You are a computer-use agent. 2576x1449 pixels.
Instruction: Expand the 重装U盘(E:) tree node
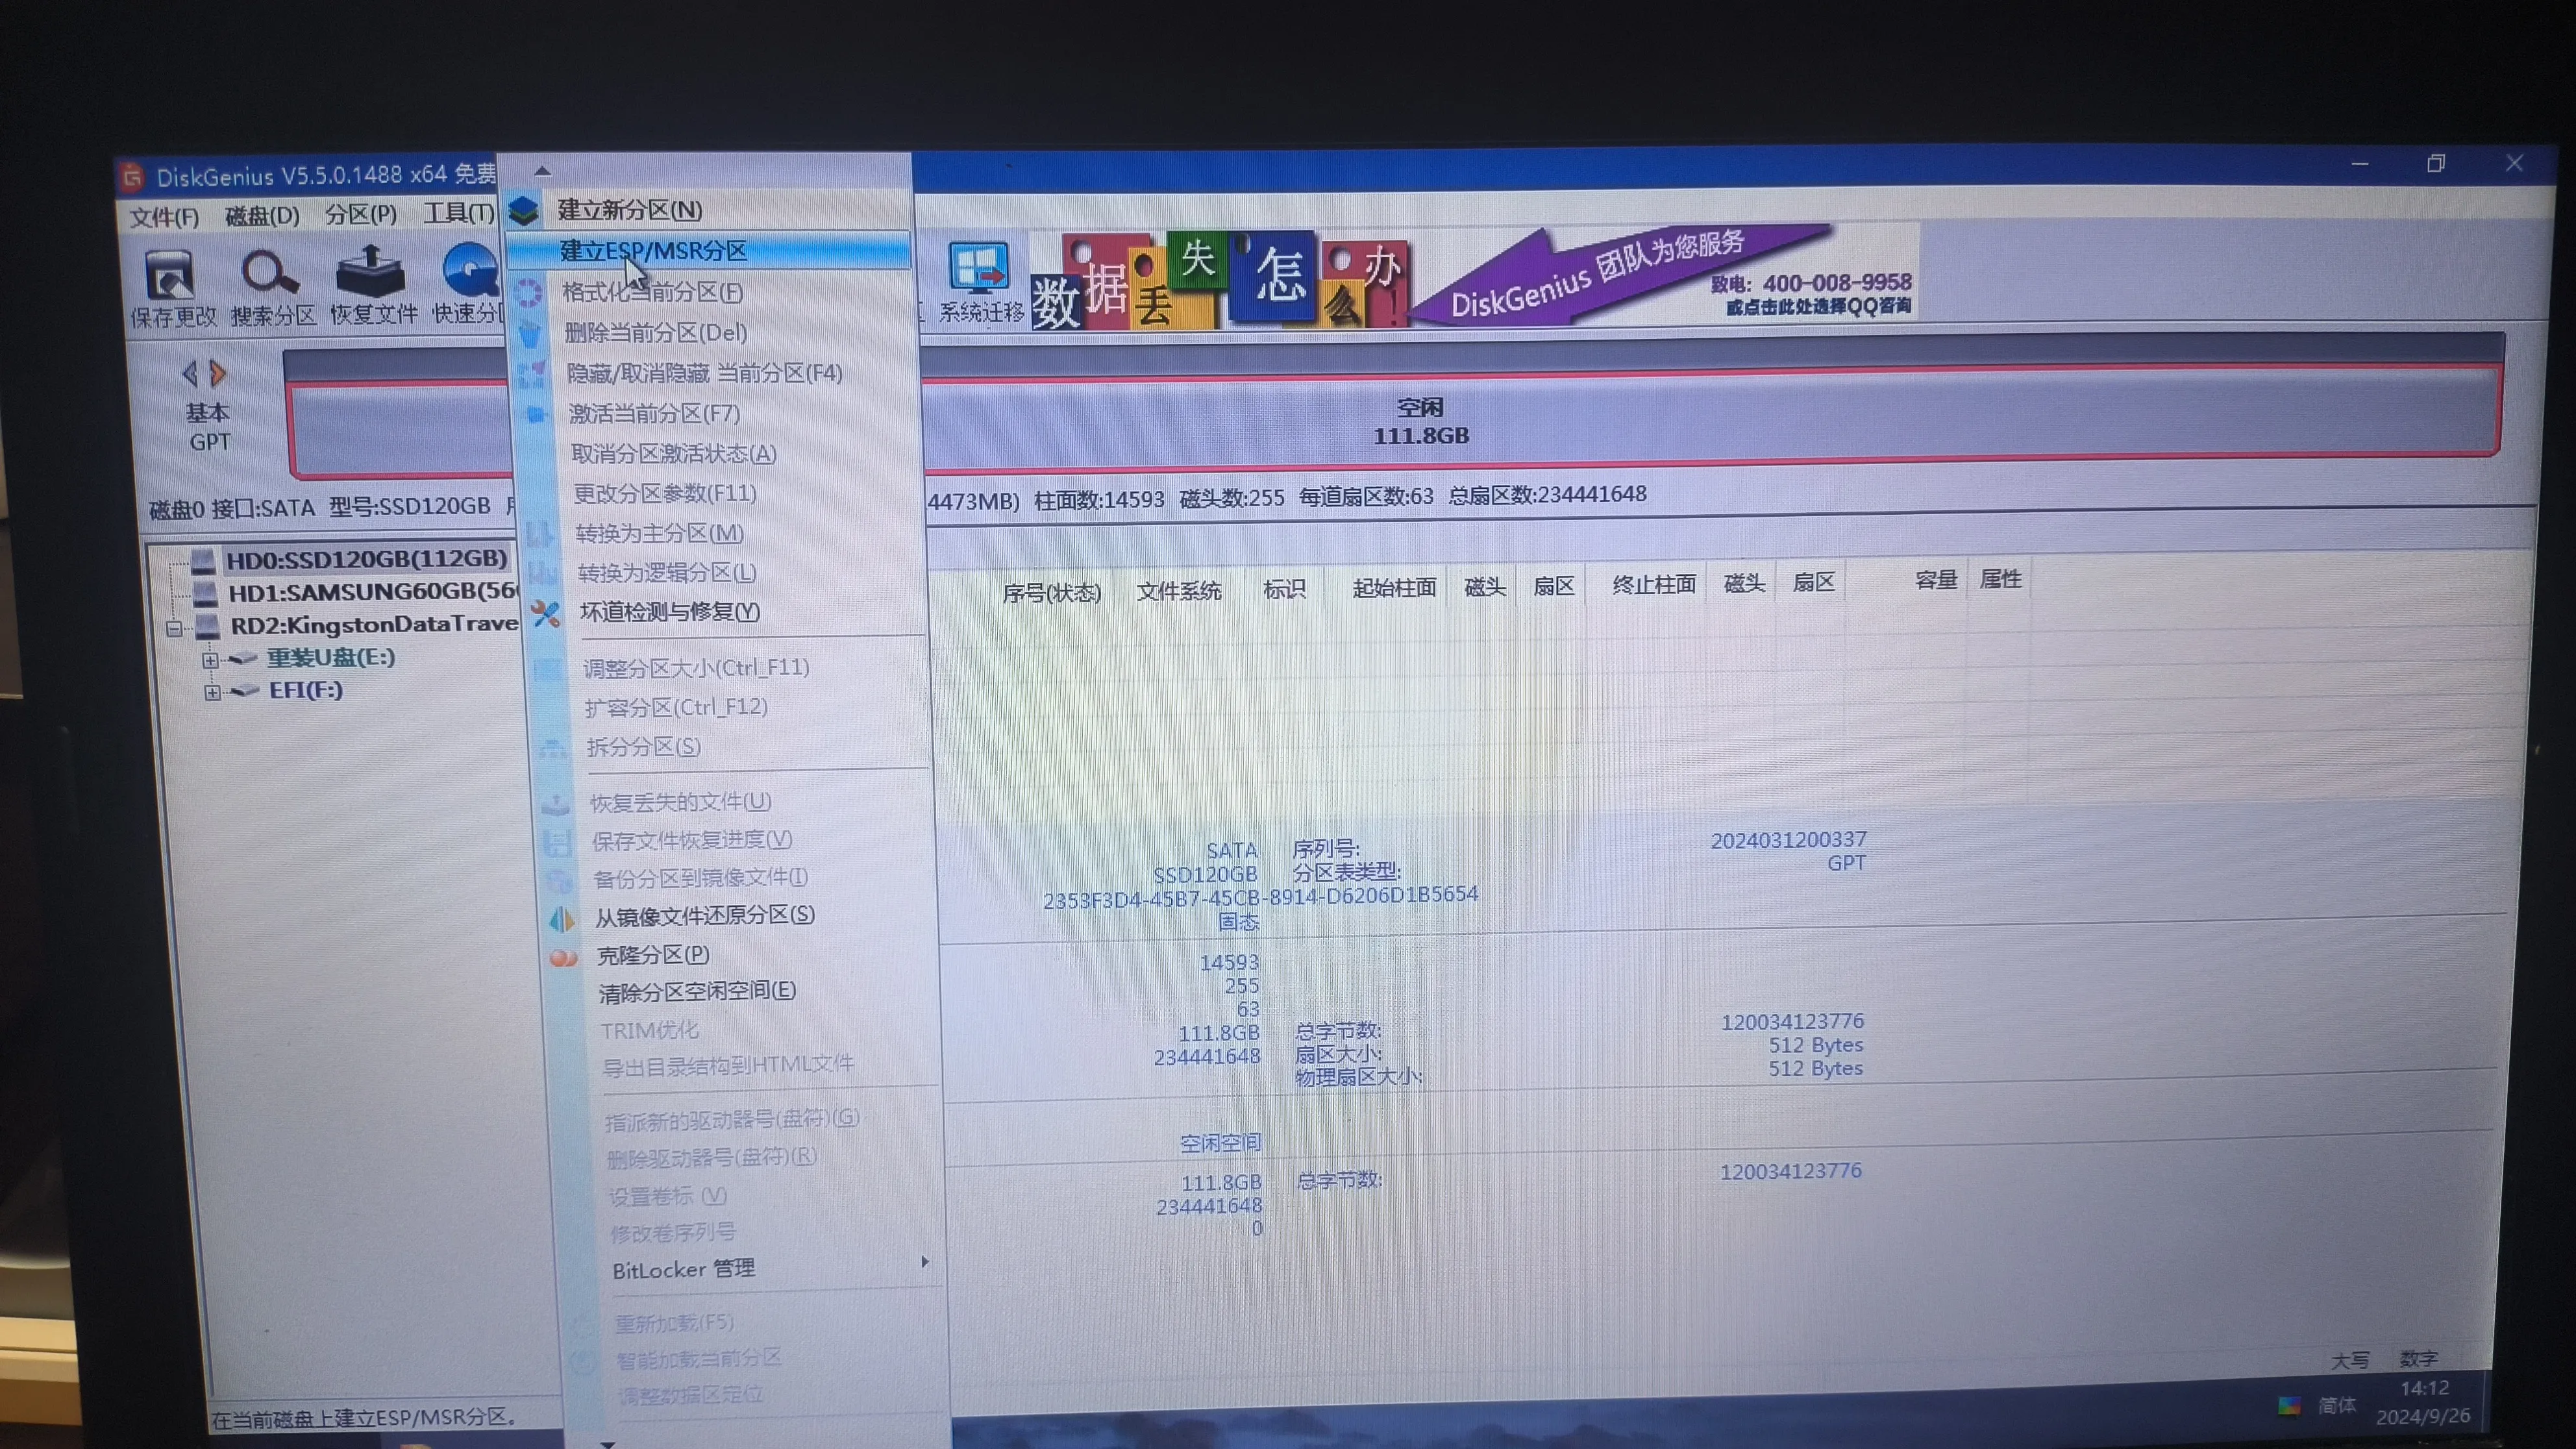pos(210,660)
